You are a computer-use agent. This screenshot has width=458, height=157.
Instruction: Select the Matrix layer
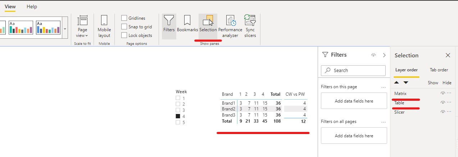click(x=400, y=93)
